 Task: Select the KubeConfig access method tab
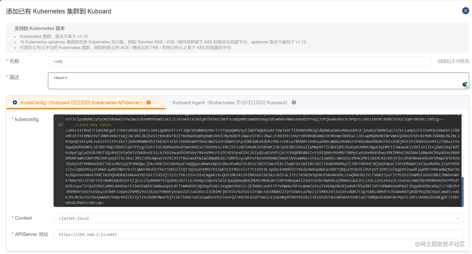tap(86, 102)
